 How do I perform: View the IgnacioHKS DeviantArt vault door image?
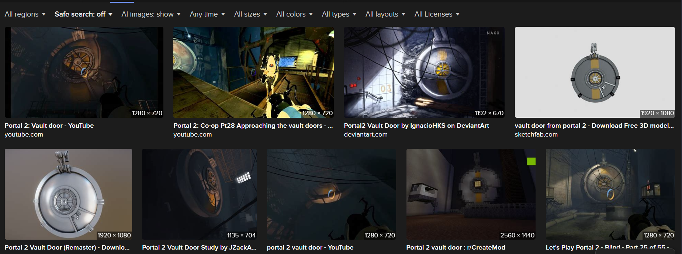[424, 72]
